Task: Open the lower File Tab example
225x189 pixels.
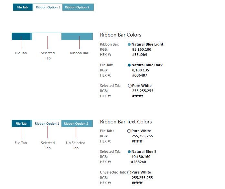Action: [x=21, y=123]
